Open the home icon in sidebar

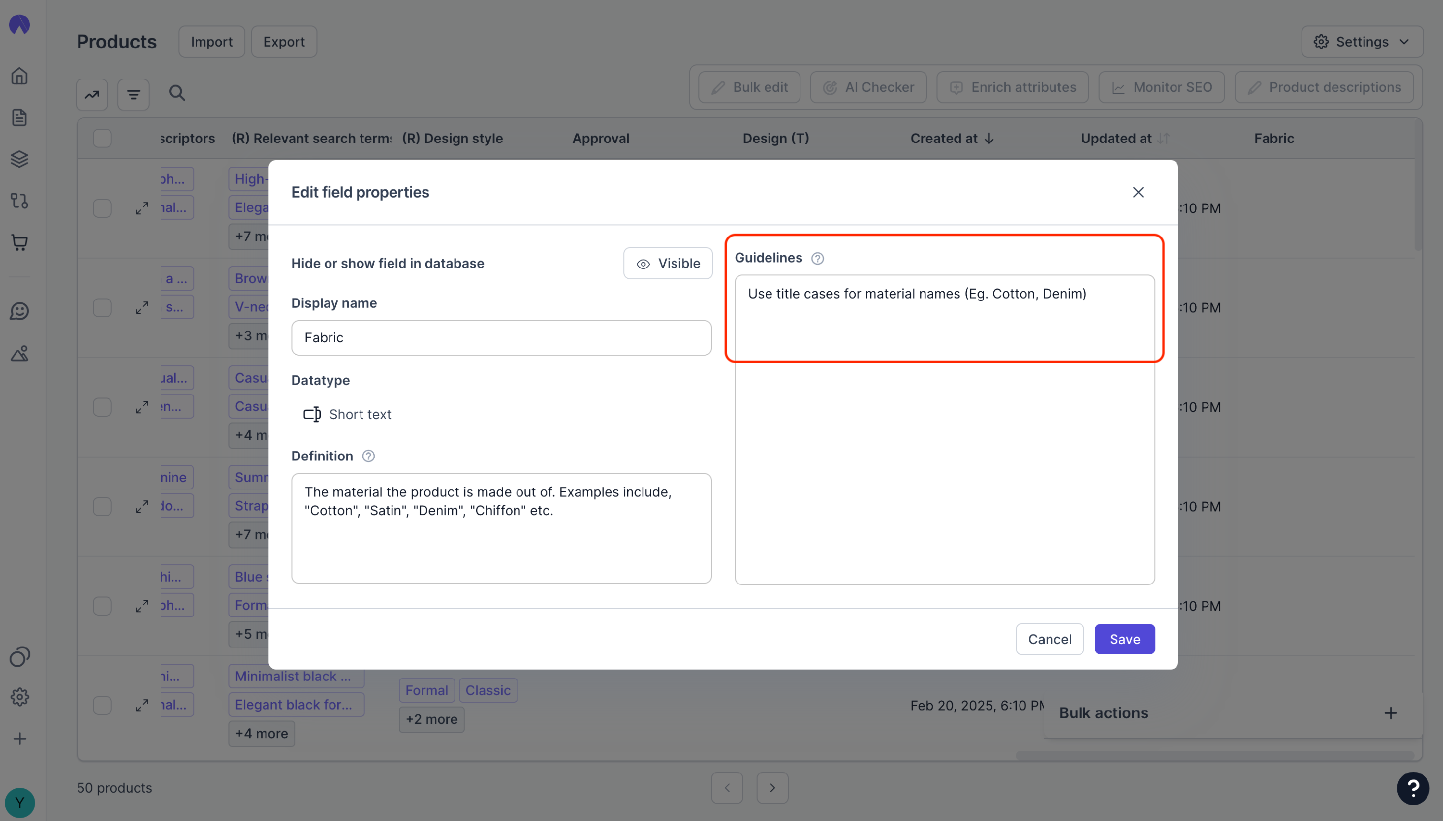coord(20,76)
